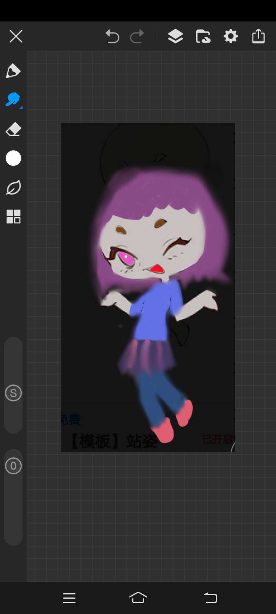Open settings with the gear icon

tap(230, 36)
